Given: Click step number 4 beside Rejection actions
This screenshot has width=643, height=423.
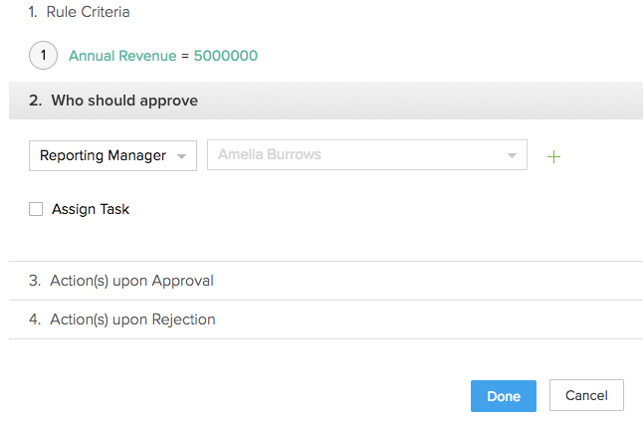Looking at the screenshot, I should click(x=35, y=319).
